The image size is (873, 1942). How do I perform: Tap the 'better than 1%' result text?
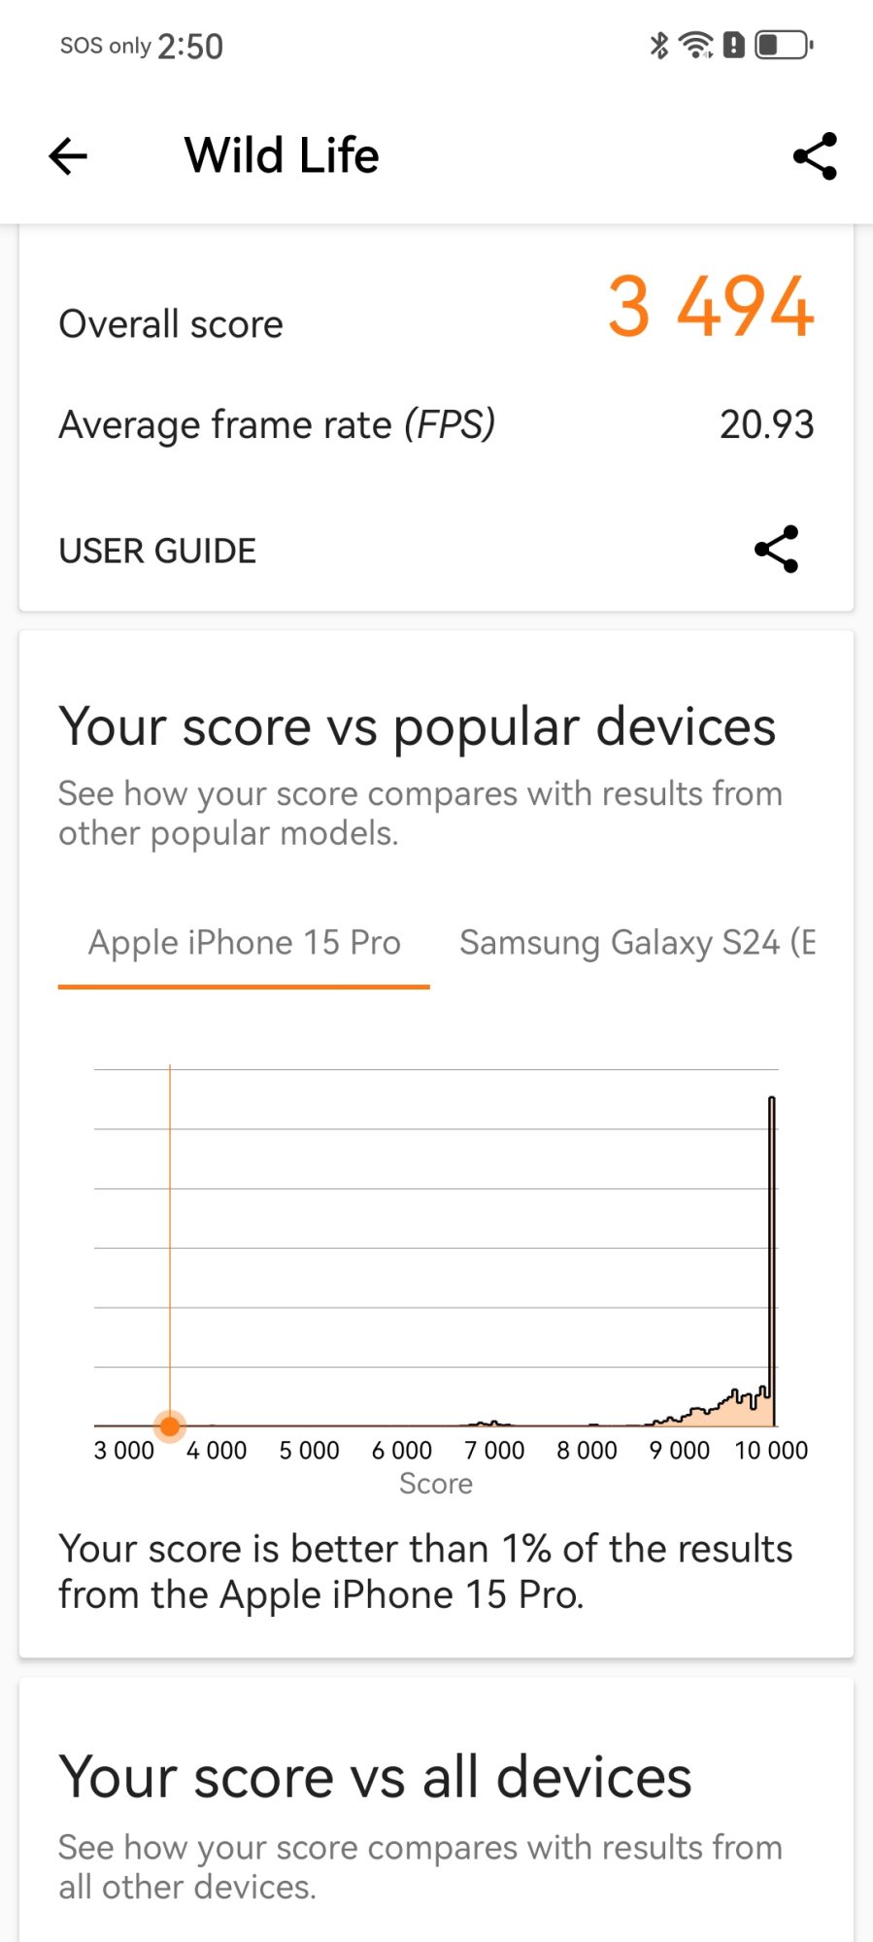tap(425, 1571)
